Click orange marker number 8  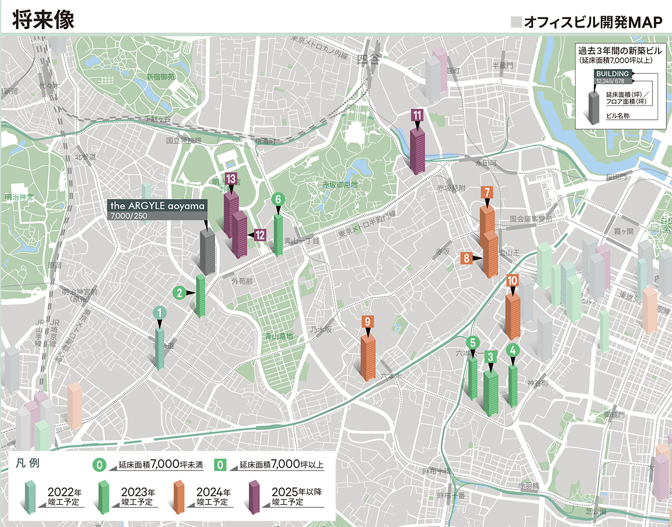click(466, 258)
